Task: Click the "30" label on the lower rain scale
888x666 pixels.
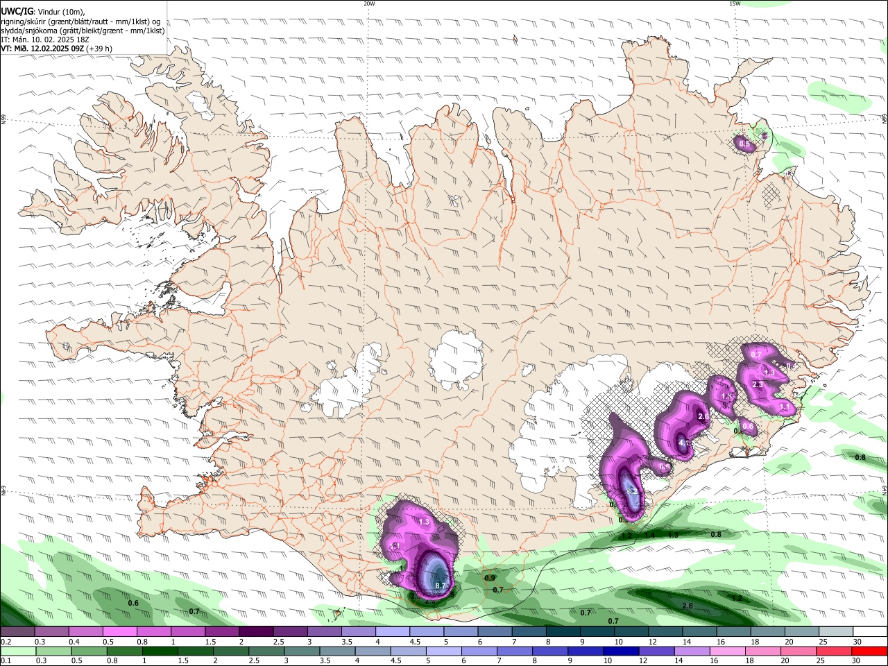Action: click(x=856, y=661)
